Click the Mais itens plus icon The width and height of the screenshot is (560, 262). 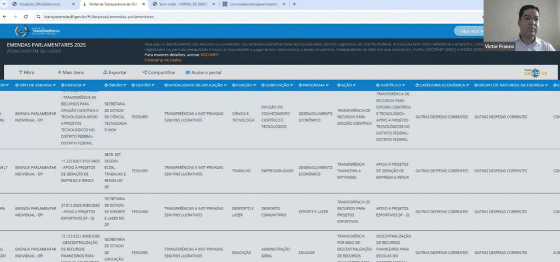59,72
